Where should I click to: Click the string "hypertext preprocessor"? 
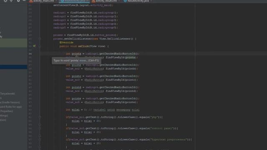[169, 140]
